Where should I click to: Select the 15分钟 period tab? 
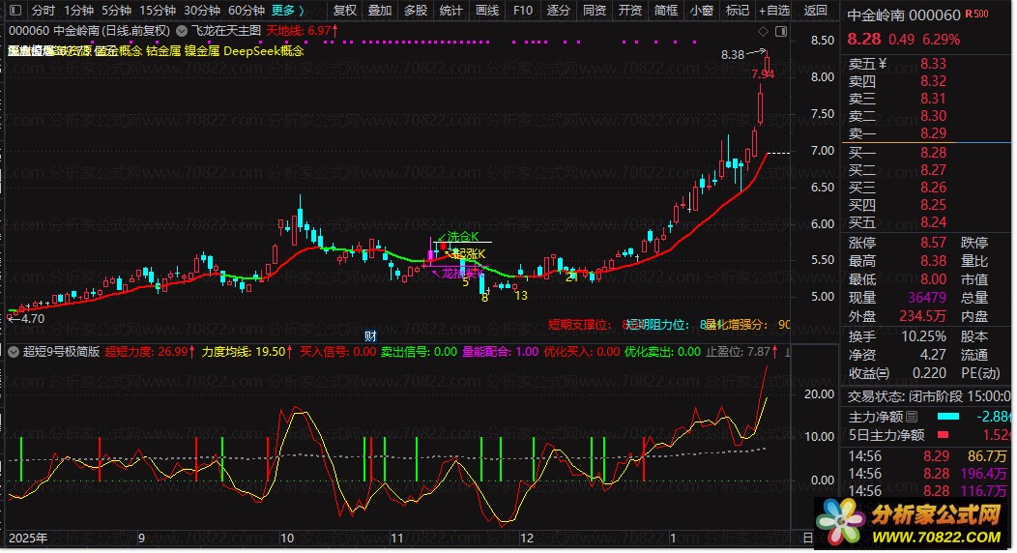tap(158, 11)
